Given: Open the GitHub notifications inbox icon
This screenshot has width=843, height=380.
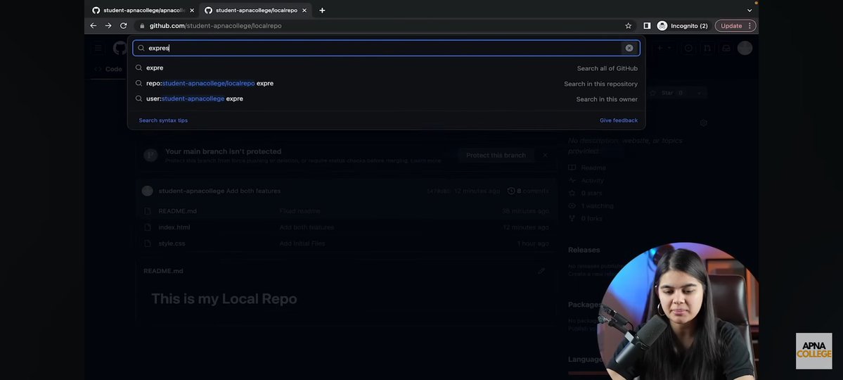Looking at the screenshot, I should (726, 48).
